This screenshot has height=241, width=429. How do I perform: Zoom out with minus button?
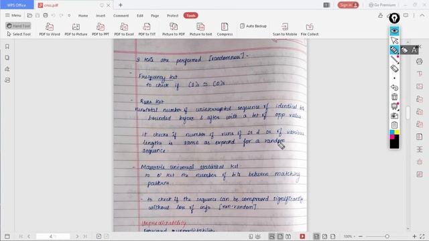click(x=361, y=236)
